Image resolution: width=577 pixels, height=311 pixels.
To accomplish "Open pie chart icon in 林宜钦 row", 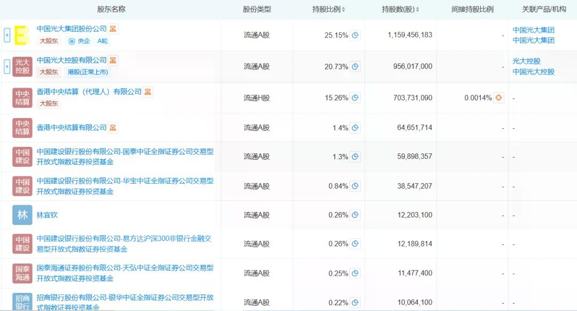I will [x=355, y=215].
